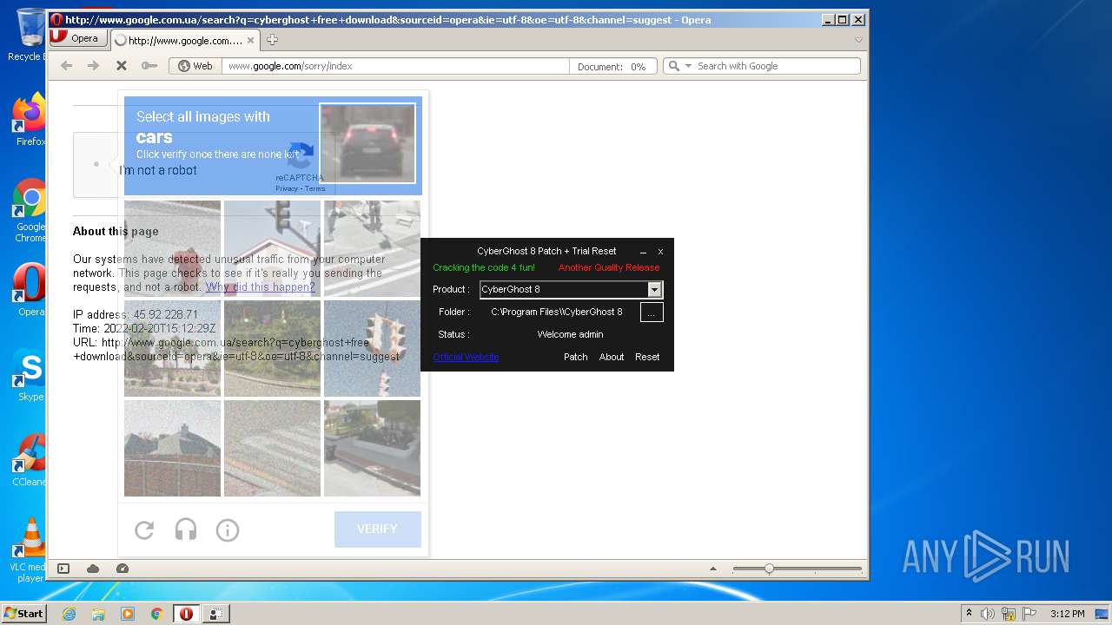
Task: Browse folder with the '...' button
Action: (x=652, y=312)
